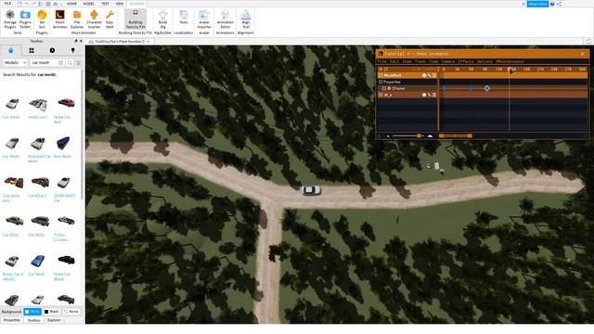The height and width of the screenshot is (334, 594).
Task: Insert the Nuke Car Red model
Action: (x=66, y=109)
